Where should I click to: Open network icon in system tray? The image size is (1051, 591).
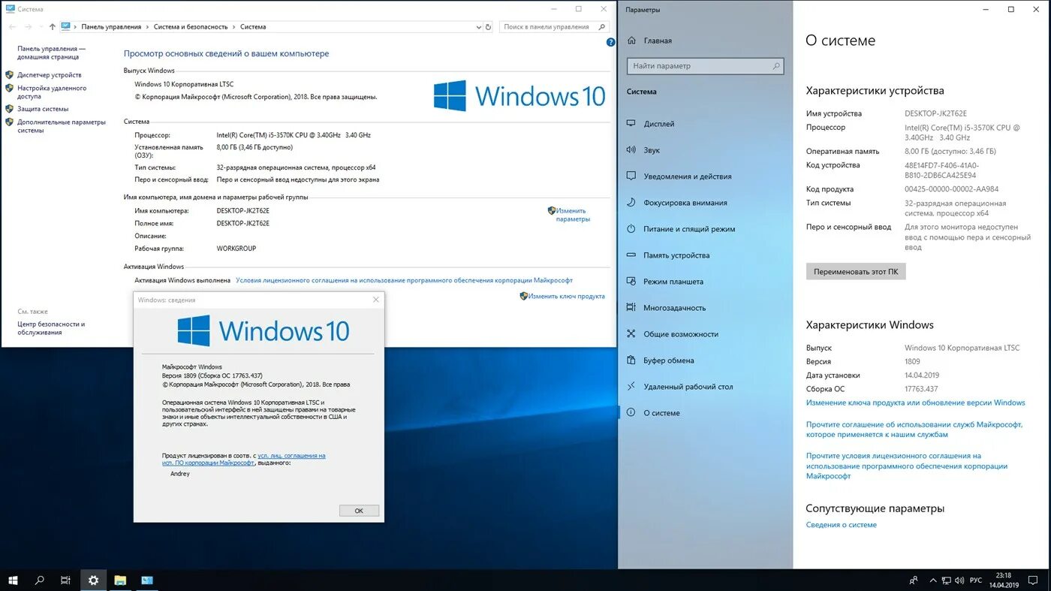[x=946, y=580]
